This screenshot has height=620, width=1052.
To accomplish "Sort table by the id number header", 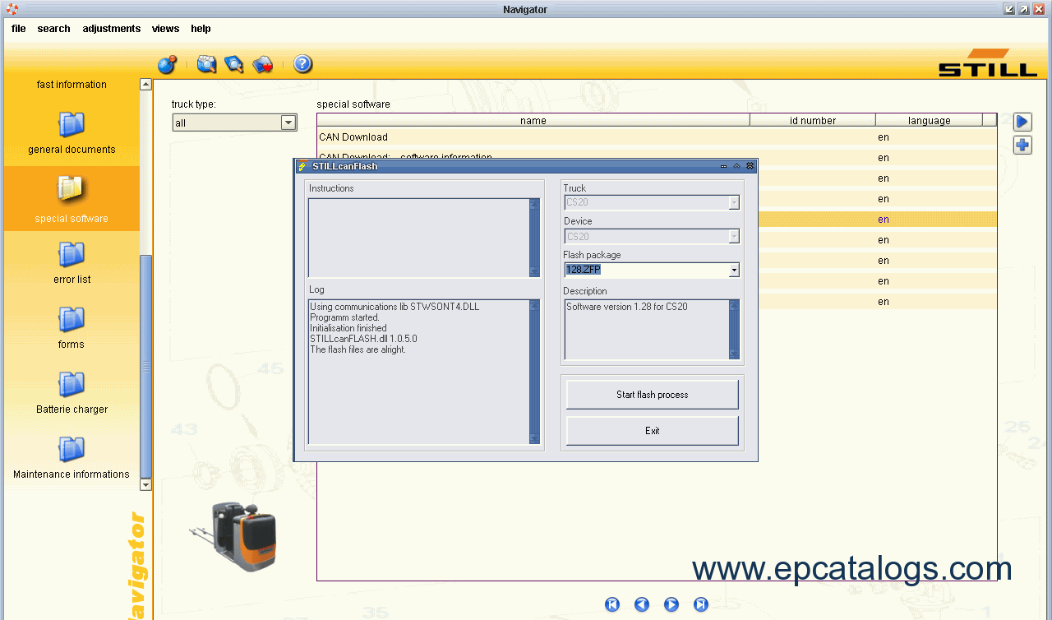I will click(813, 120).
